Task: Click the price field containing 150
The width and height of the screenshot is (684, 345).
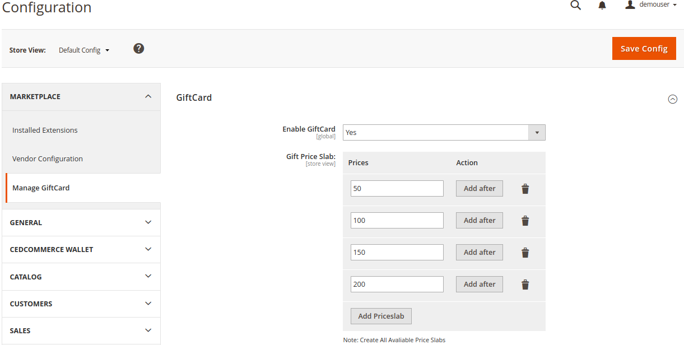Action: click(397, 252)
